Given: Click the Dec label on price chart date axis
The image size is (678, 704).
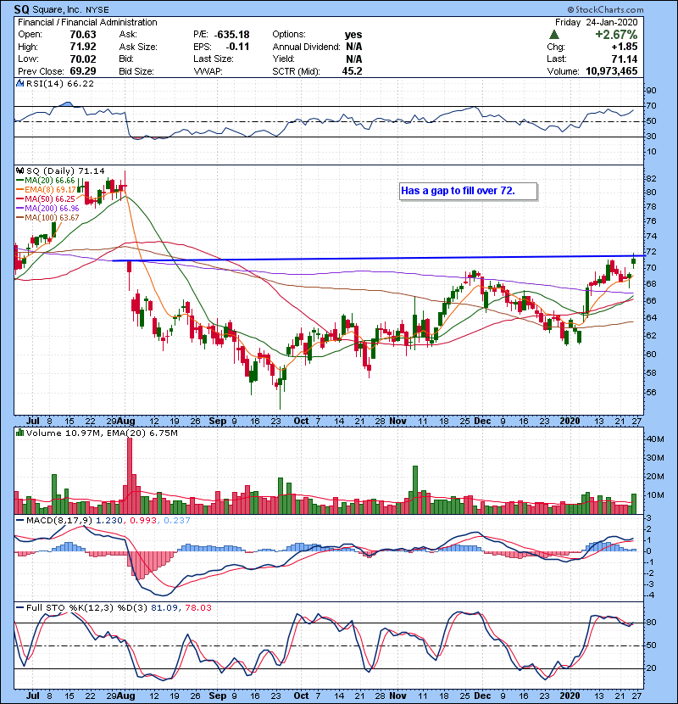Looking at the screenshot, I should [482, 422].
